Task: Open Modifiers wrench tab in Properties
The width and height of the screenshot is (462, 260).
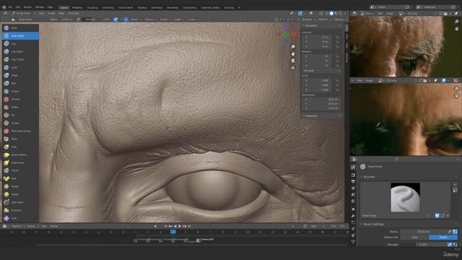Action: (x=353, y=216)
